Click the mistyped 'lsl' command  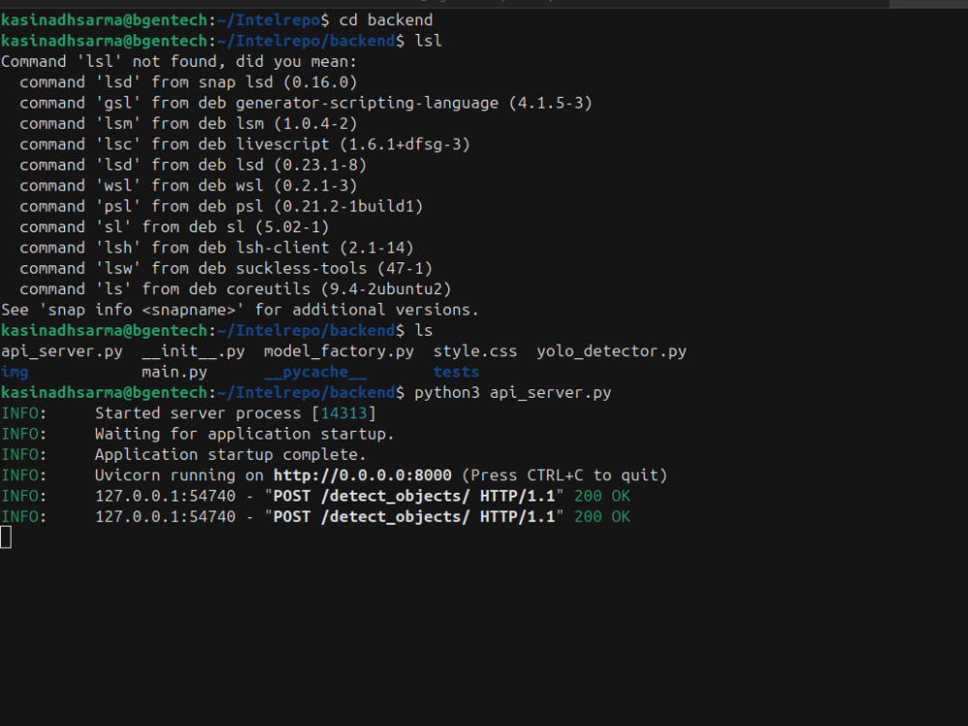click(429, 42)
